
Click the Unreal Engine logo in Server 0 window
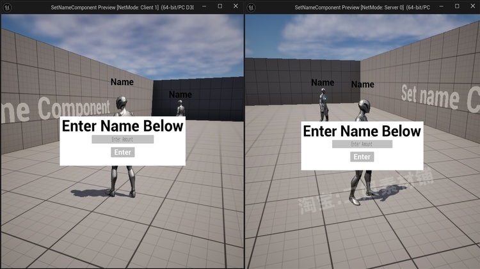coord(252,6)
